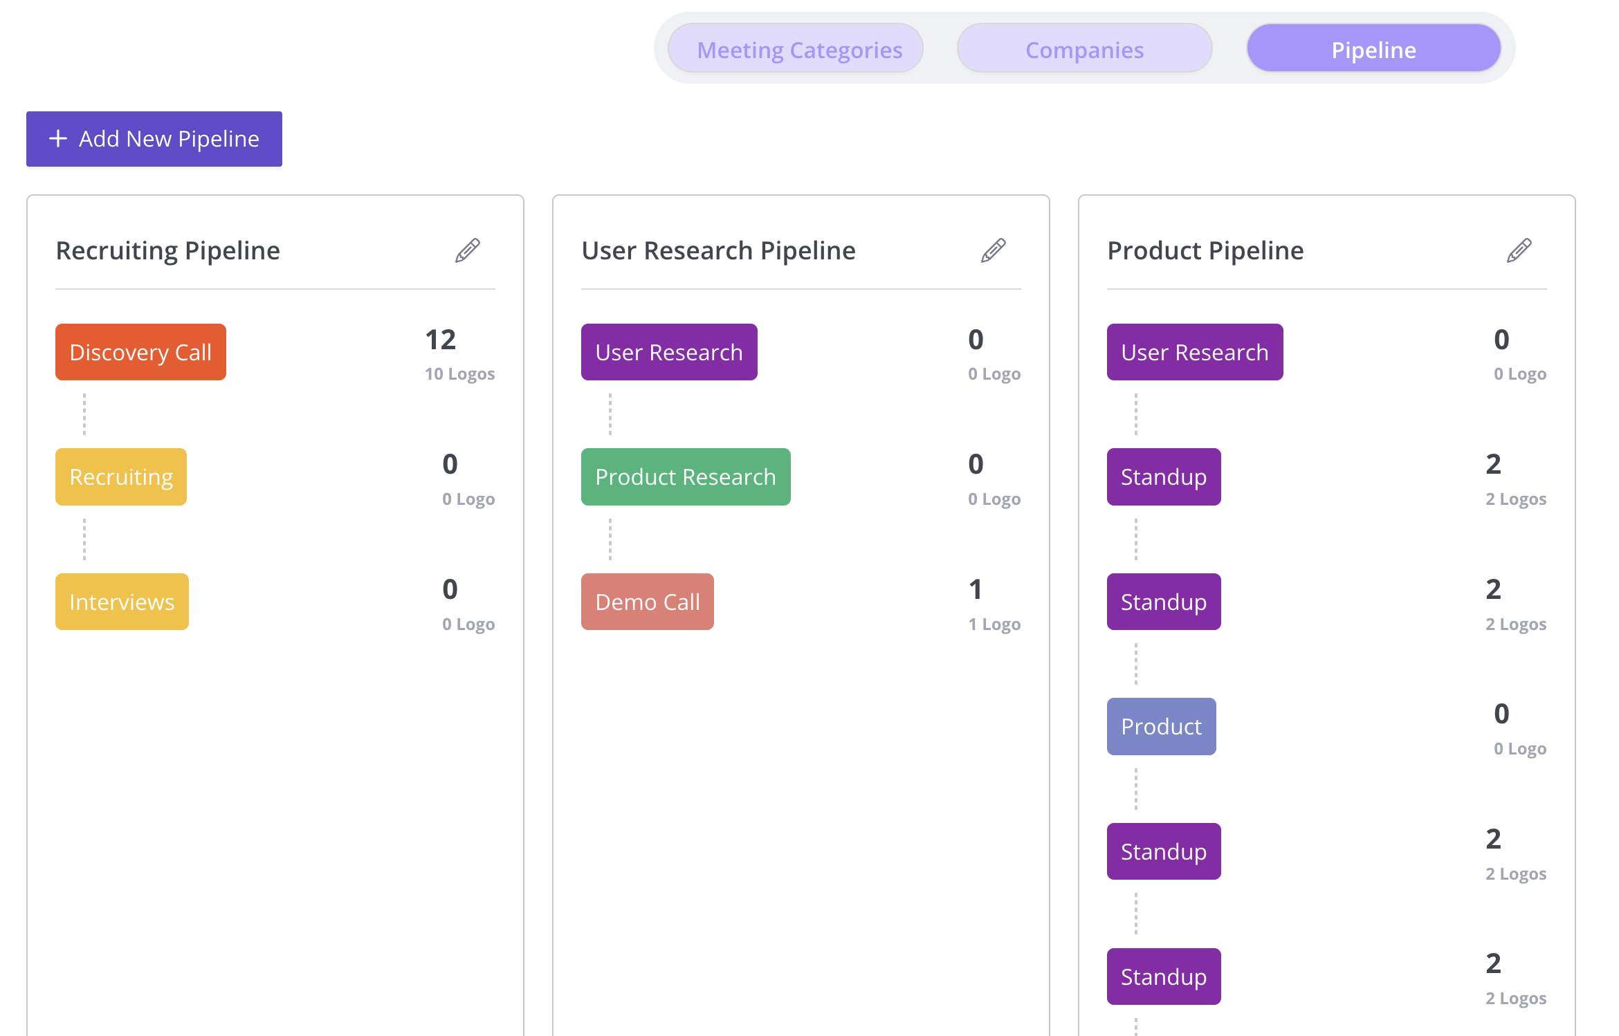Select the Demo Call stage tag
This screenshot has height=1036, width=1619.
[x=648, y=602]
